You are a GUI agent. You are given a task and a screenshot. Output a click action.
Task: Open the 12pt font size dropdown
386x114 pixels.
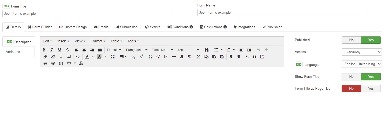coord(188,50)
